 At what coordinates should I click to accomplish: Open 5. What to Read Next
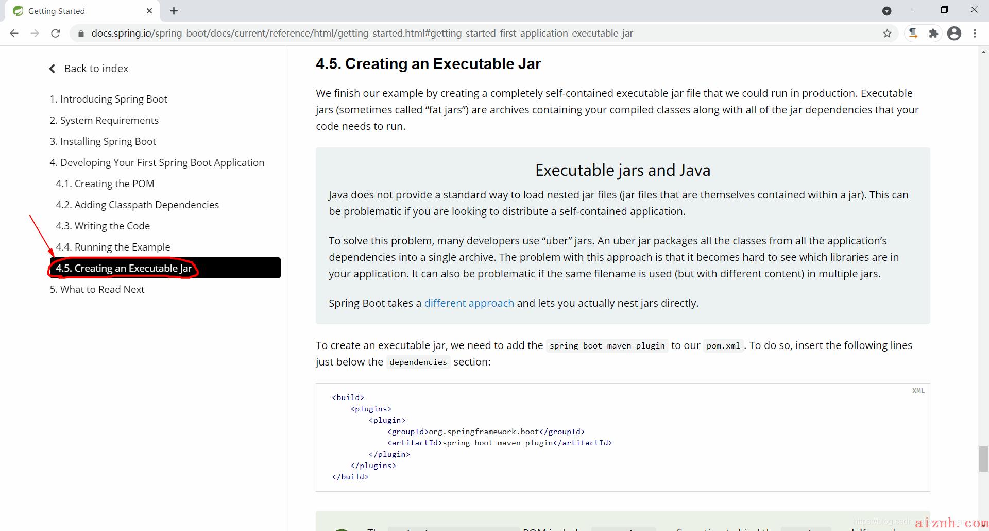pyautogui.click(x=97, y=289)
